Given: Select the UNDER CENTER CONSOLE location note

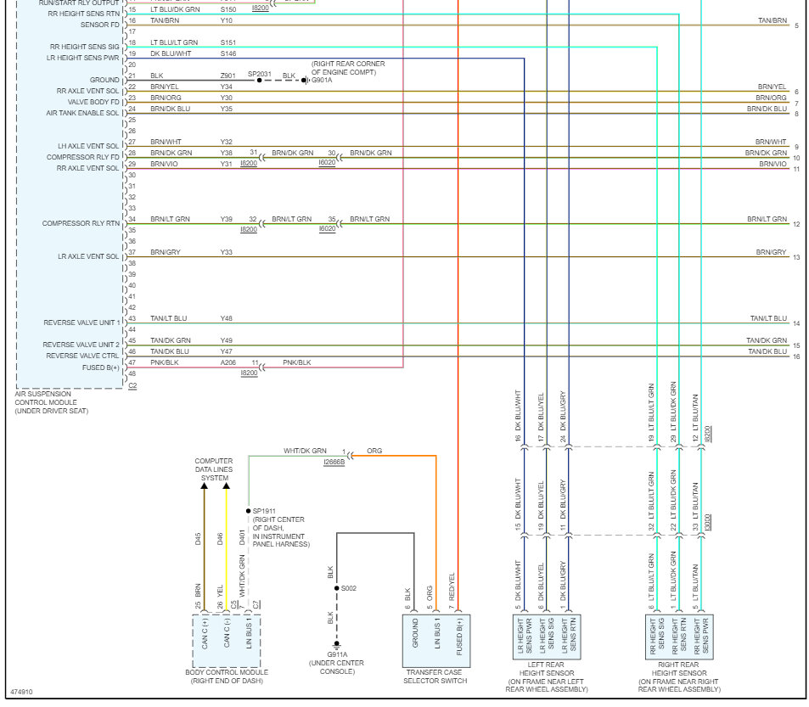Looking at the screenshot, I should click(337, 667).
